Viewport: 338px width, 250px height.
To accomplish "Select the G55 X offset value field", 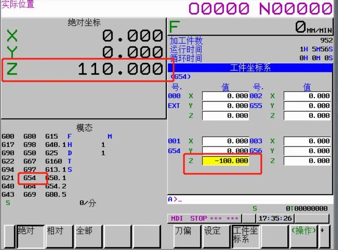I will coord(307,96).
